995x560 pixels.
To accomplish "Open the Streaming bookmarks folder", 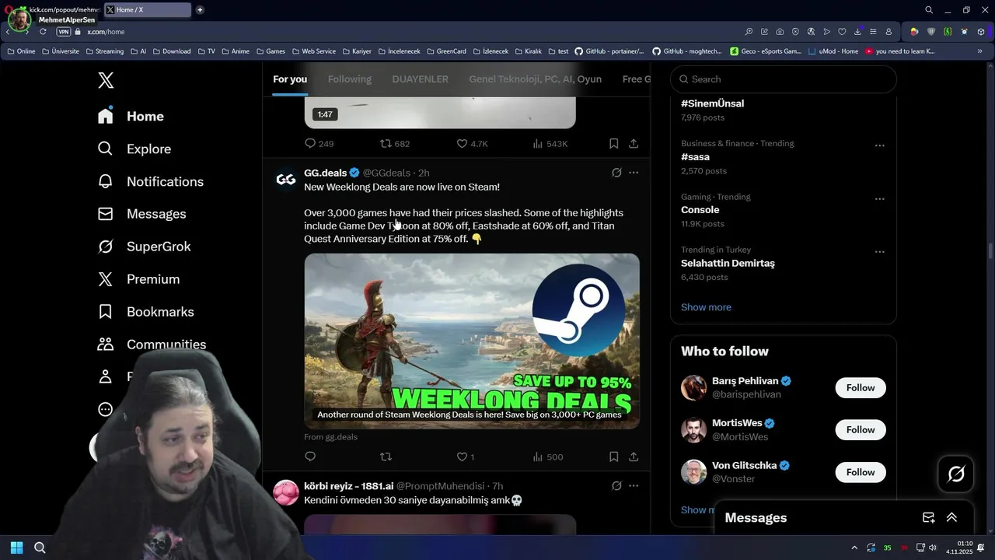I will click(x=104, y=51).
